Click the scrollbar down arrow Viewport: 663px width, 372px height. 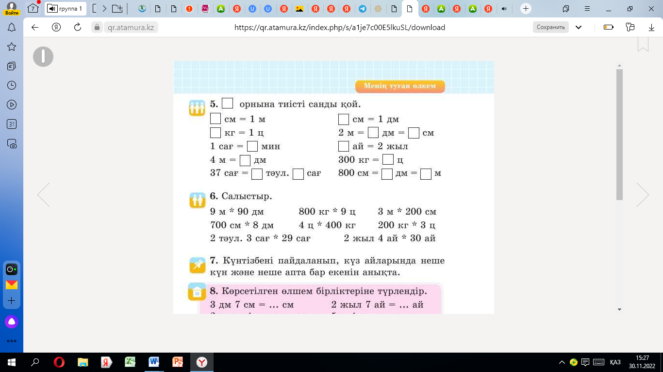tap(619, 309)
